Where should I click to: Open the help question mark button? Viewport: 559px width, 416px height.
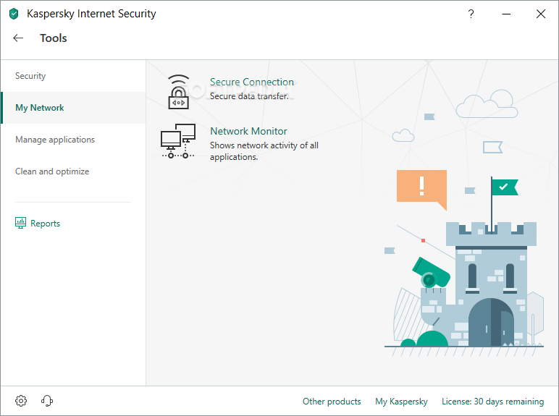[471, 14]
